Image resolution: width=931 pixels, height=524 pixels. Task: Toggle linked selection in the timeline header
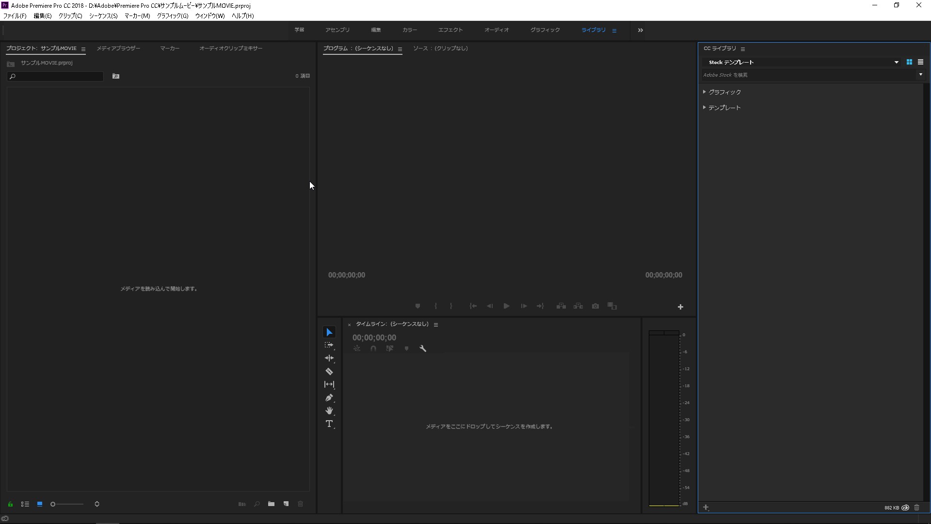(x=389, y=348)
